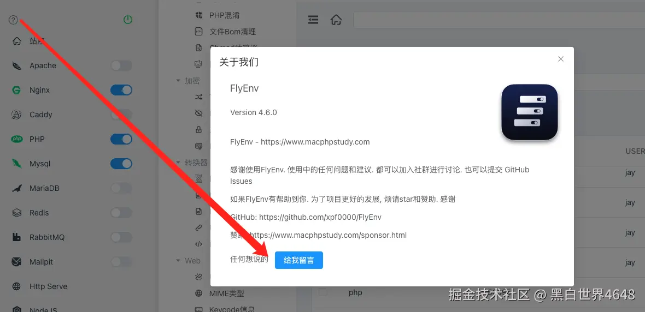Select the PHP logo in sidebar
645x312 pixels.
[16, 139]
